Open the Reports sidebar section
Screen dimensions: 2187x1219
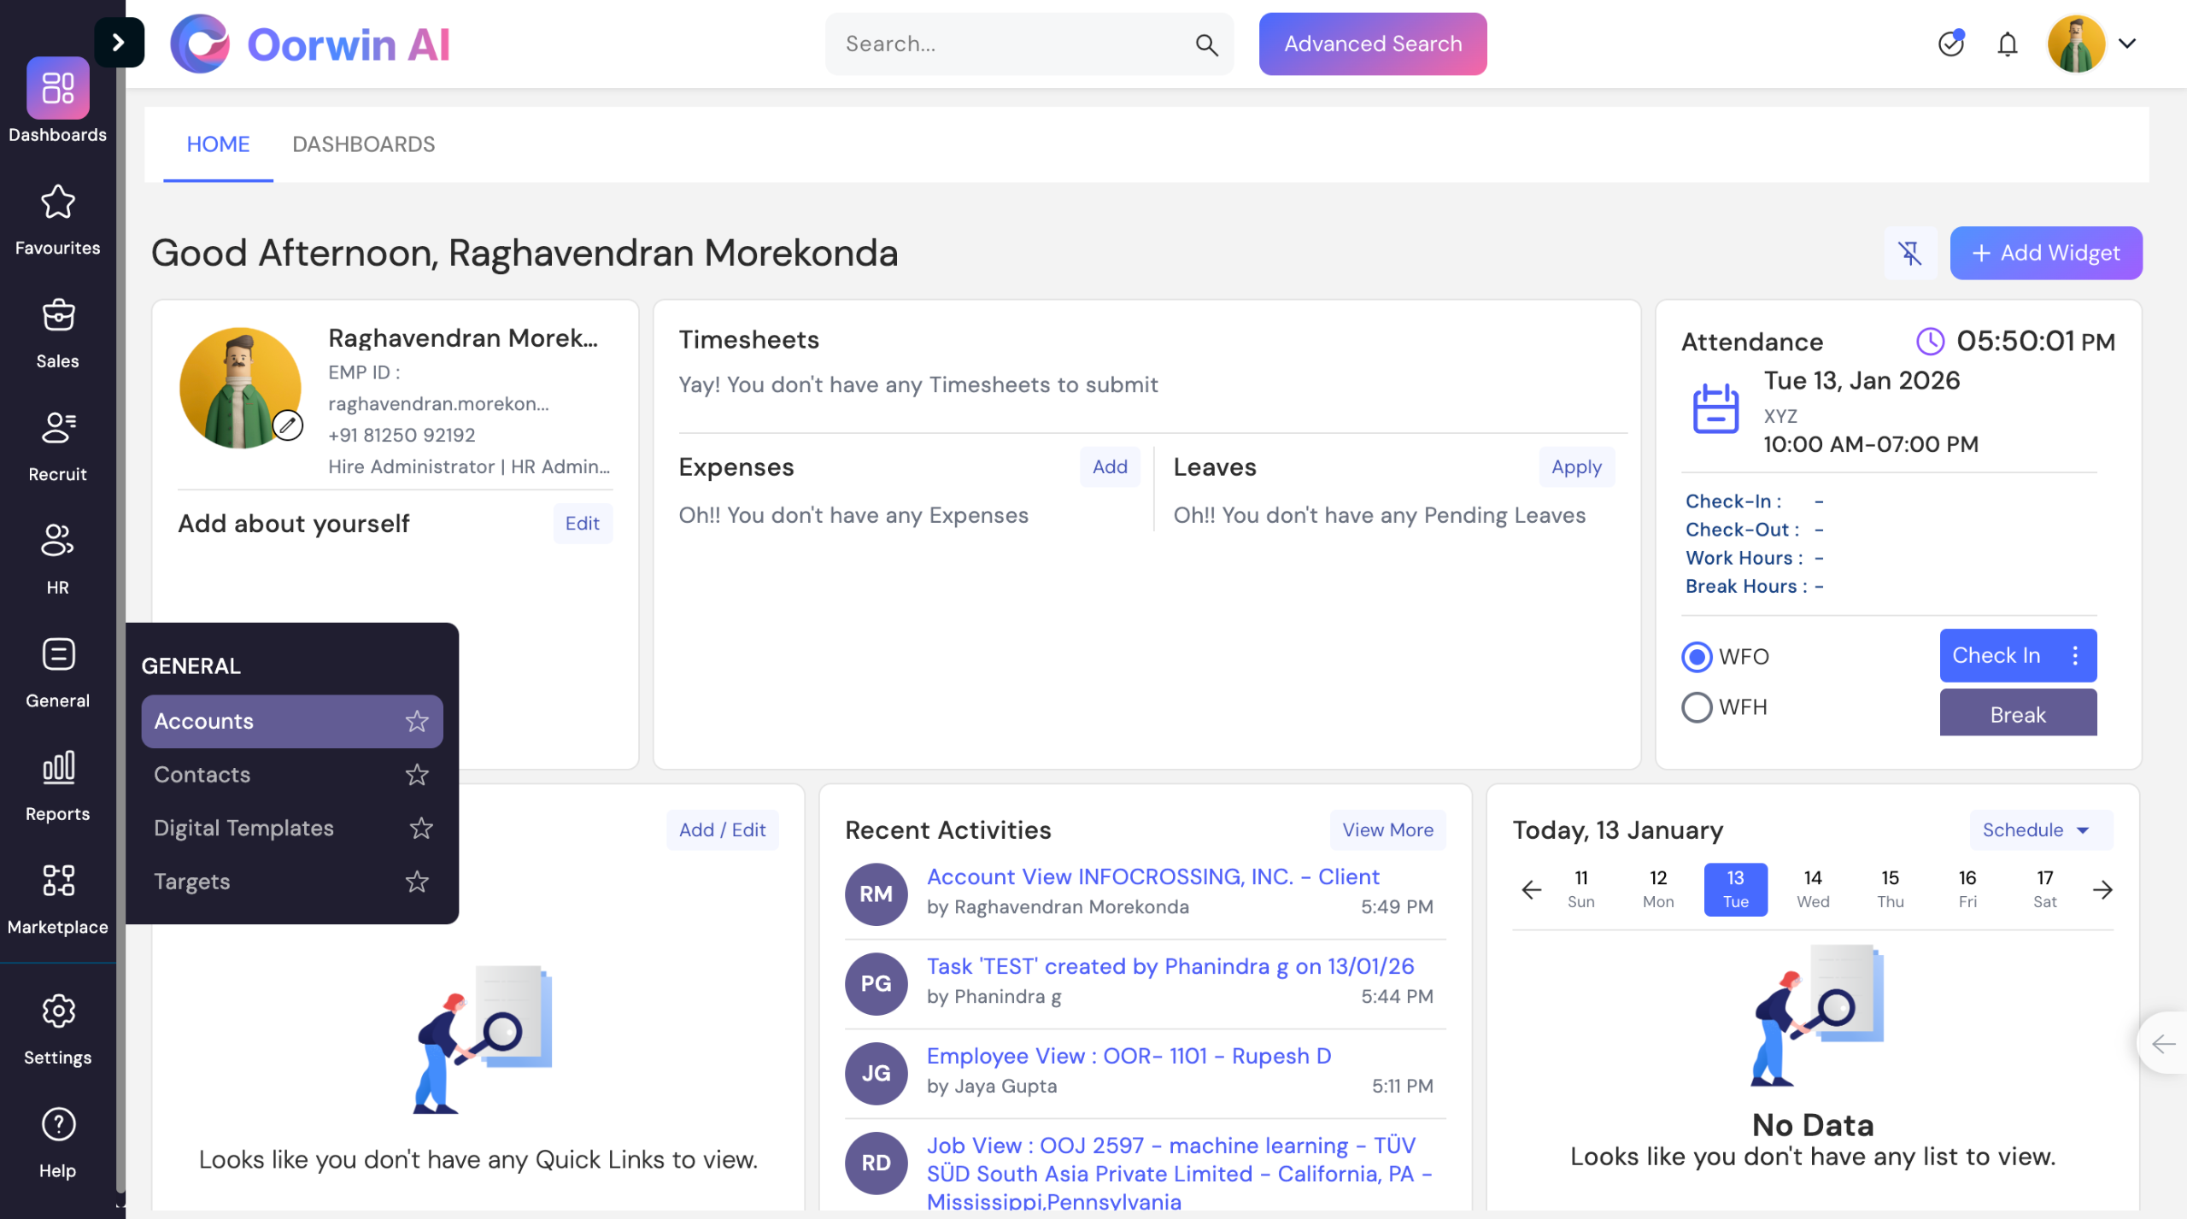(57, 785)
